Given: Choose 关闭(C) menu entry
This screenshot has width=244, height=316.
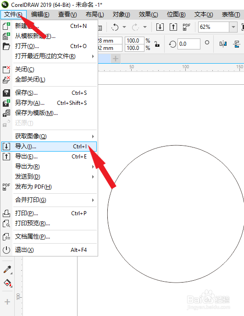Looking at the screenshot, I should 49,70.
